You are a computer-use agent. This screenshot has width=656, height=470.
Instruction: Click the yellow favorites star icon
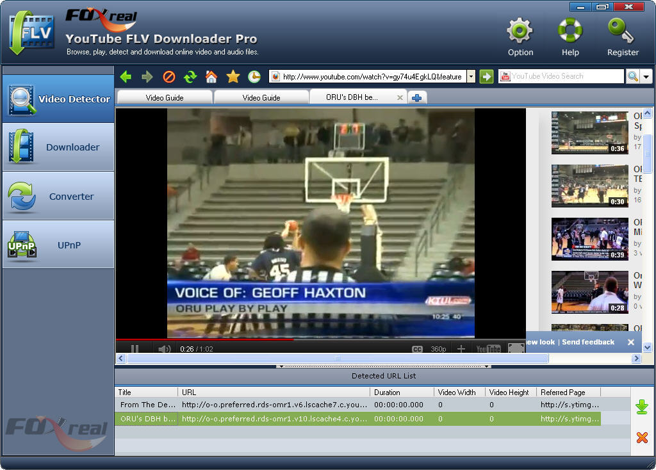tap(233, 77)
